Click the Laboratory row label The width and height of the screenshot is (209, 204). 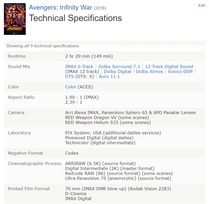[x=19, y=133]
